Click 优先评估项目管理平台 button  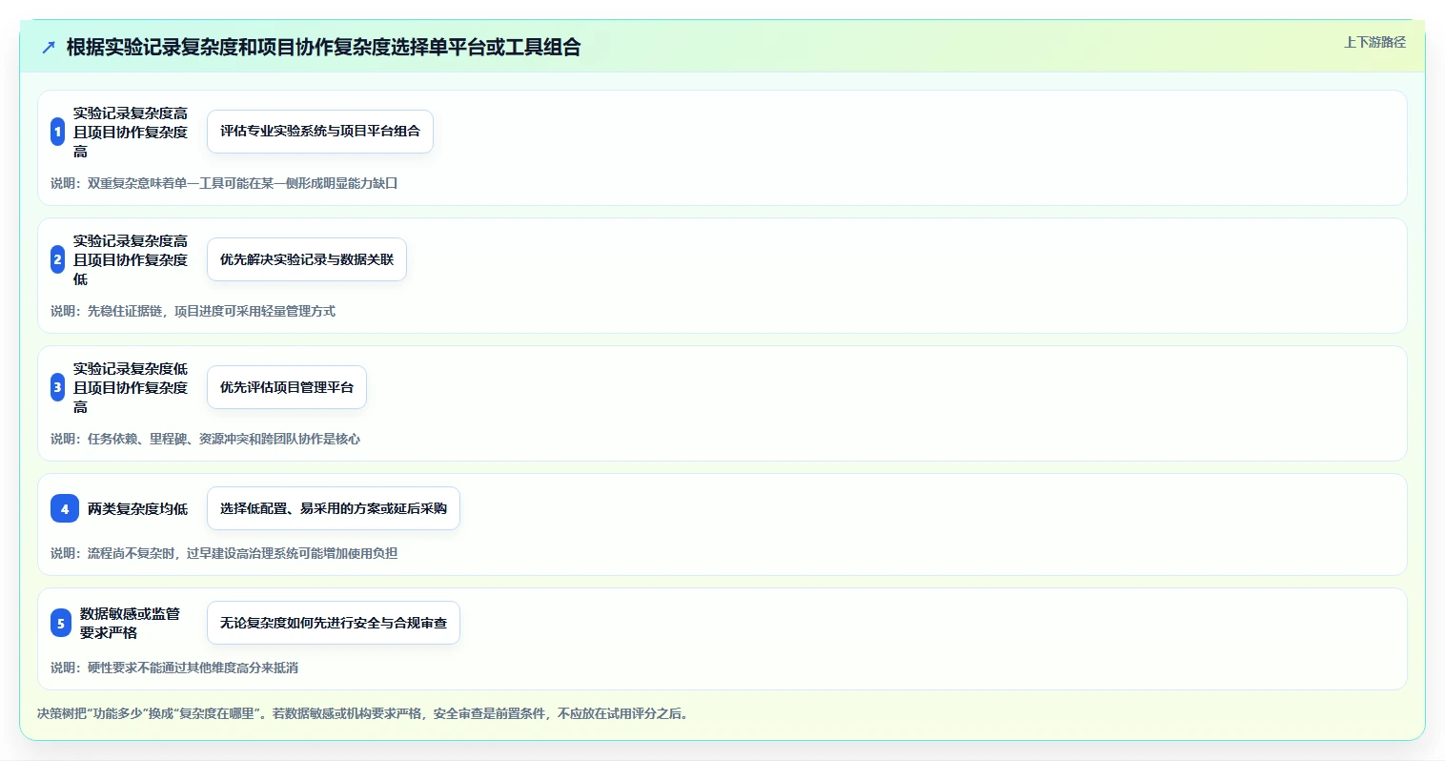pyautogui.click(x=287, y=387)
